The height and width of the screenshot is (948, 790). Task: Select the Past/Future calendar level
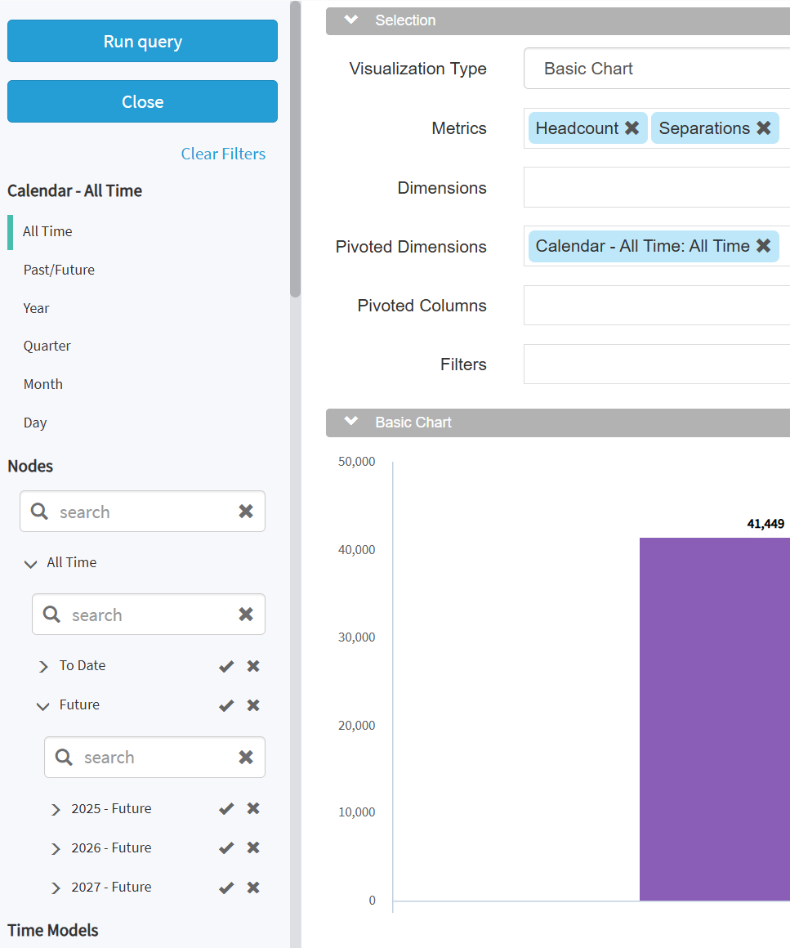(59, 270)
